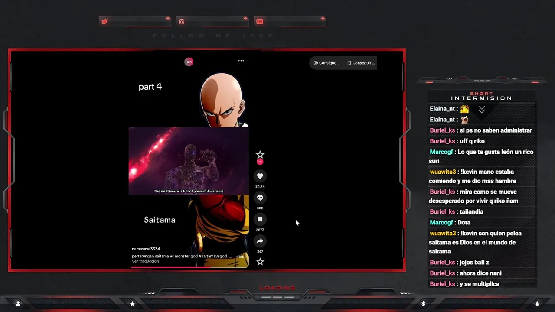Open the RGX profile avatar
The height and width of the screenshot is (312, 555).
click(x=189, y=62)
